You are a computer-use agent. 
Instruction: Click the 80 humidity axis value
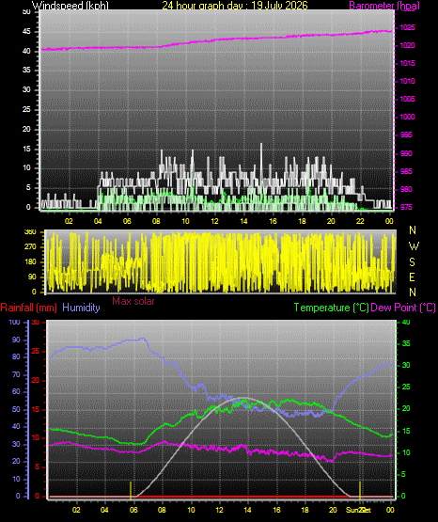16,357
